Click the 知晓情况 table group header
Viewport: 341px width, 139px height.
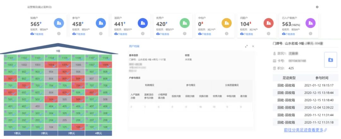[x=150, y=85]
